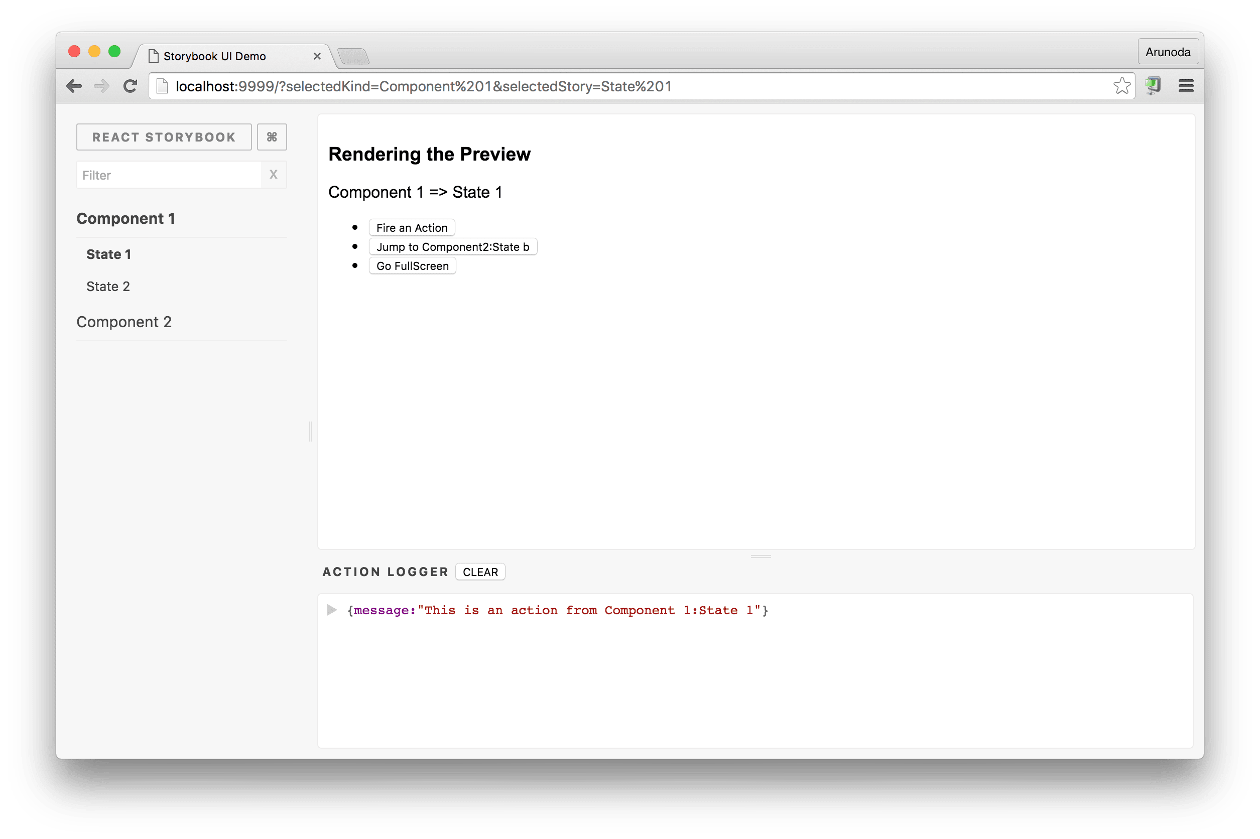Open a new browser tab
1260x839 pixels.
point(353,56)
